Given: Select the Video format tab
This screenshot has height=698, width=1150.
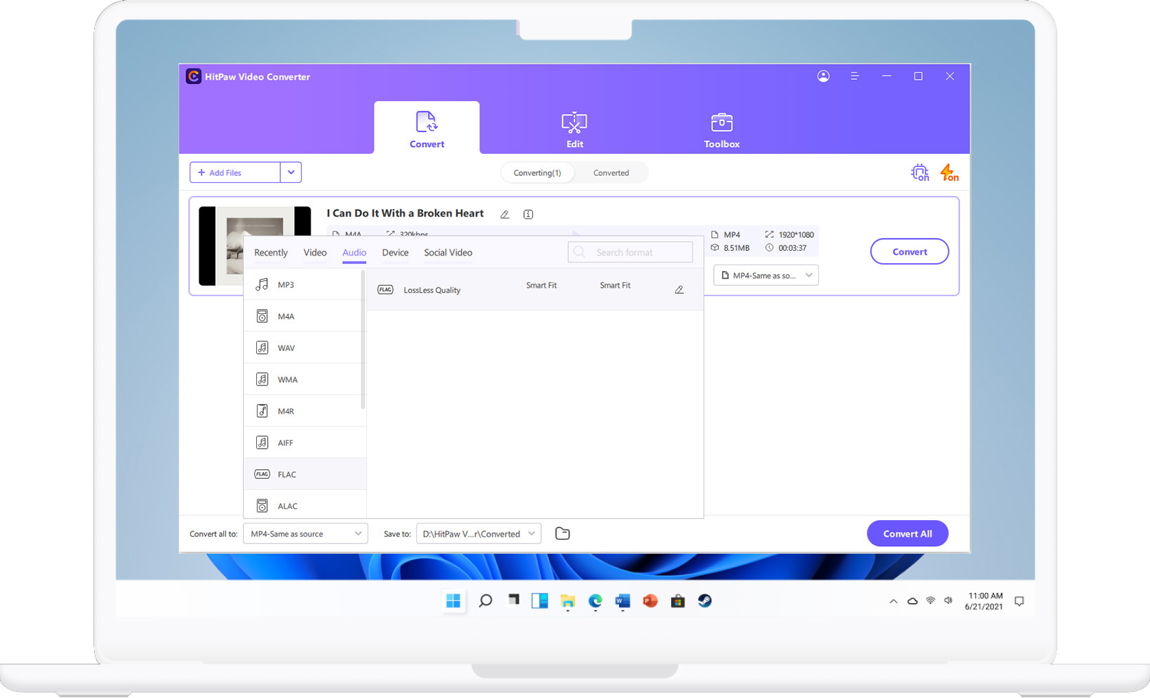Looking at the screenshot, I should click(x=315, y=253).
